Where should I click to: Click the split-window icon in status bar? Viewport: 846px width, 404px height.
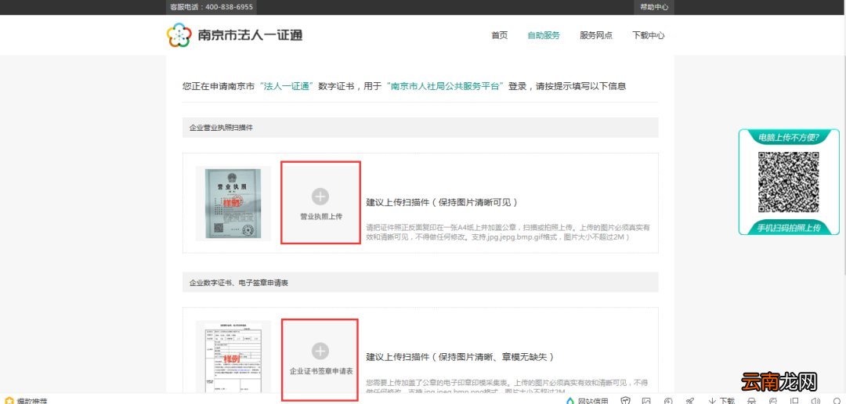794,401
